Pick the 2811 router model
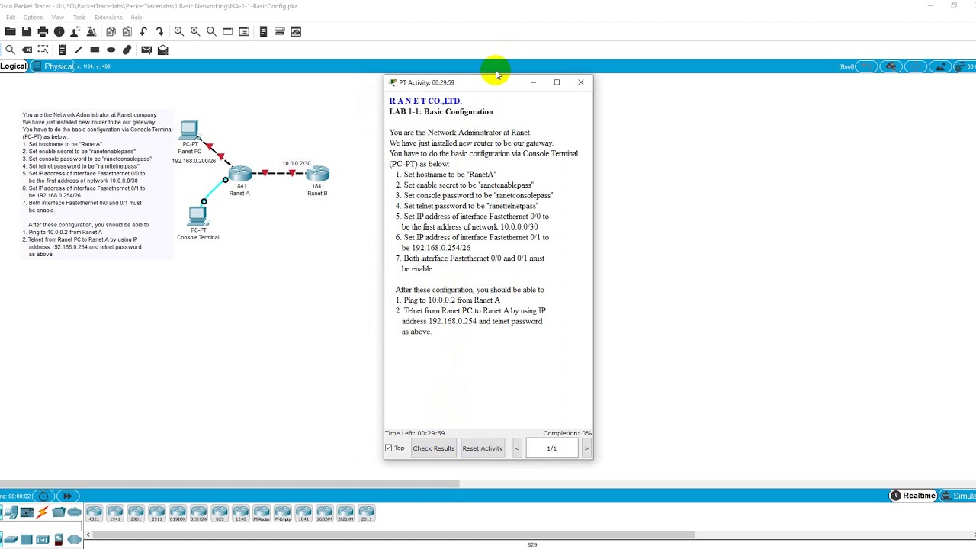The width and height of the screenshot is (976, 549). 366,512
